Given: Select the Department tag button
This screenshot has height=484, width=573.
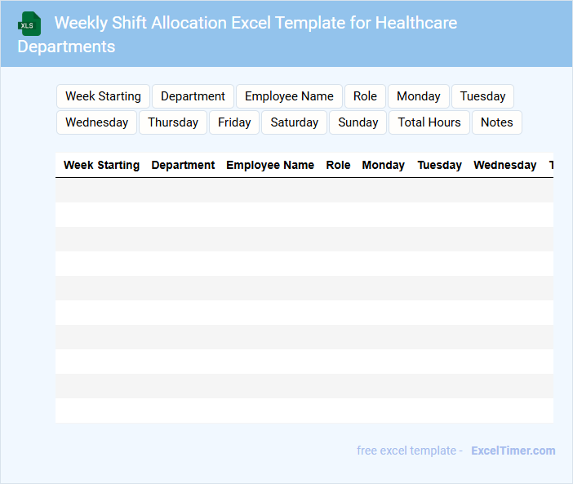Looking at the screenshot, I should click(x=193, y=96).
